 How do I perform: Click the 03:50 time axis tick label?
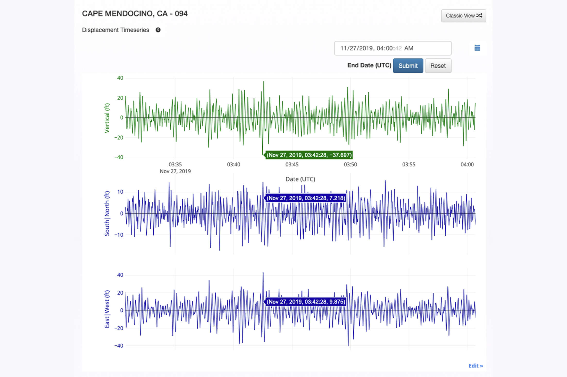(350, 164)
